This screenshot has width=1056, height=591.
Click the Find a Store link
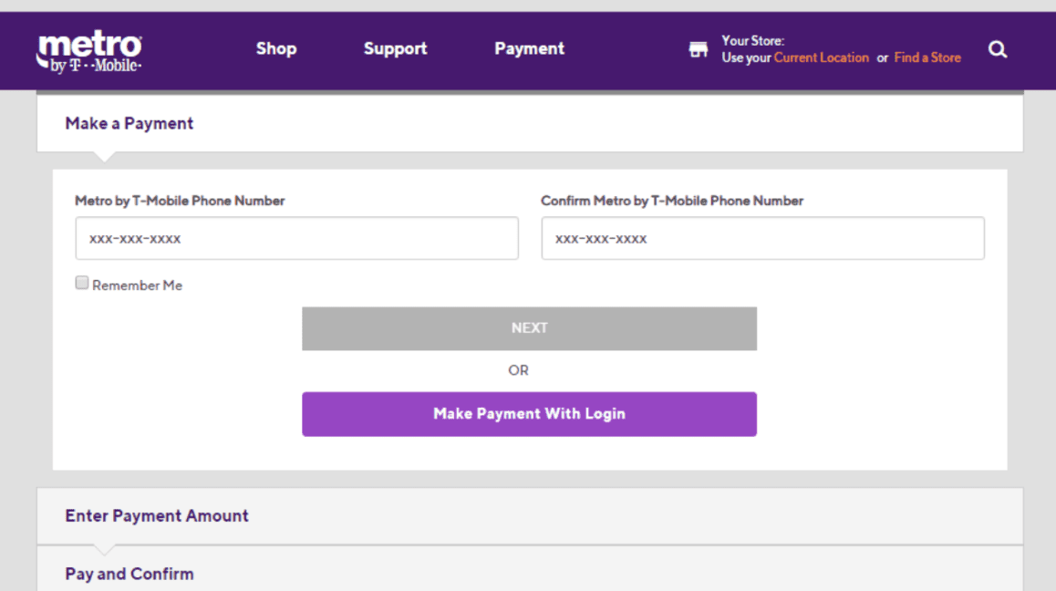tap(927, 57)
